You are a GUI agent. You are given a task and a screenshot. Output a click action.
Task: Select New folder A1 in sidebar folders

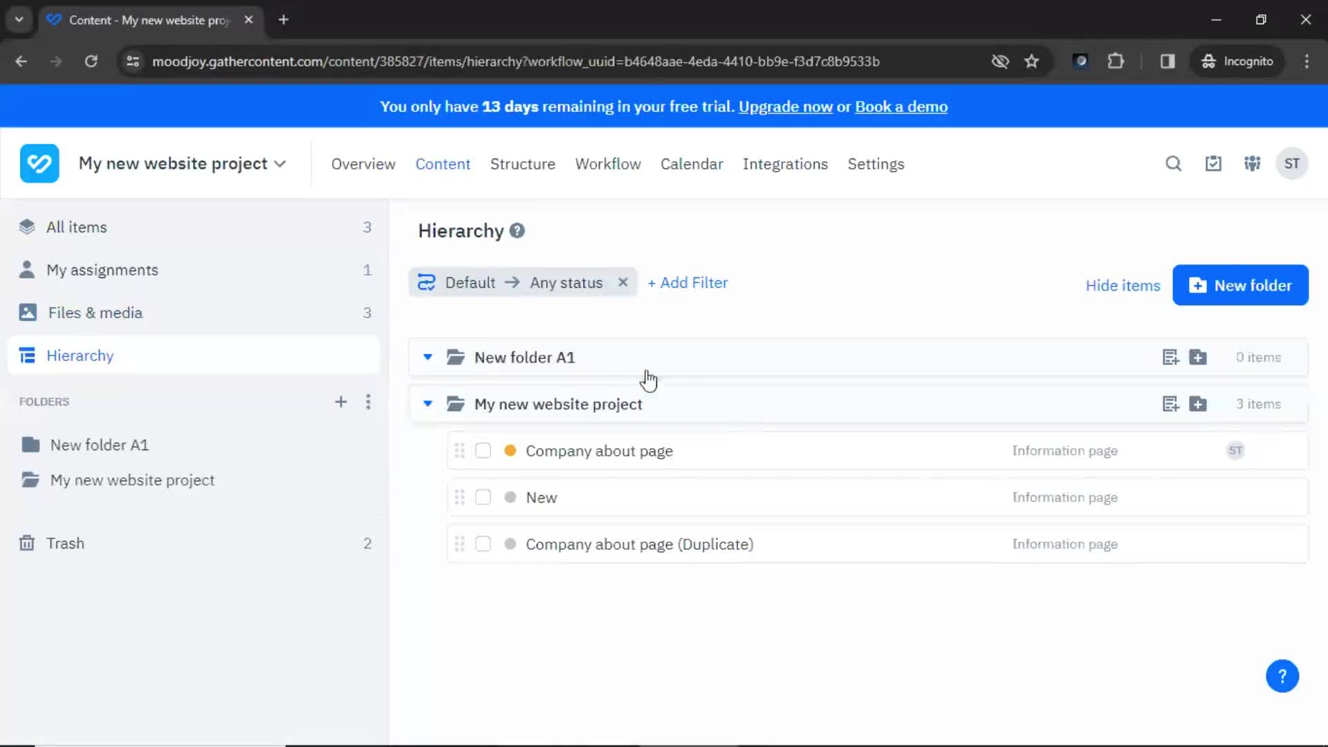(x=99, y=445)
